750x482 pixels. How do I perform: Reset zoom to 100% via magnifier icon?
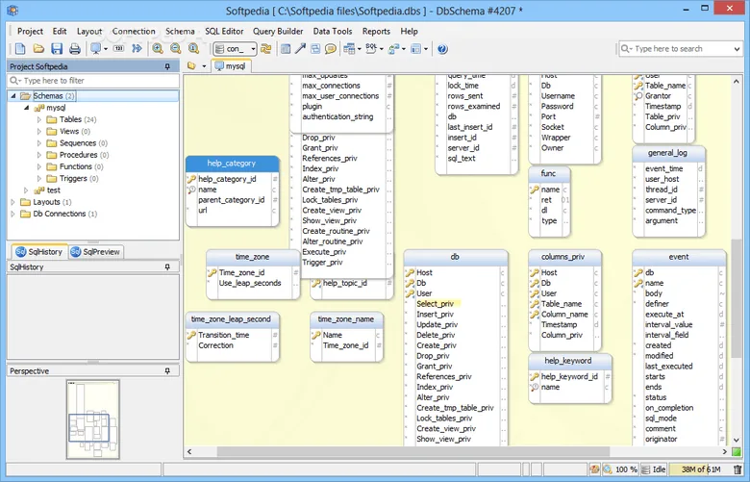193,49
